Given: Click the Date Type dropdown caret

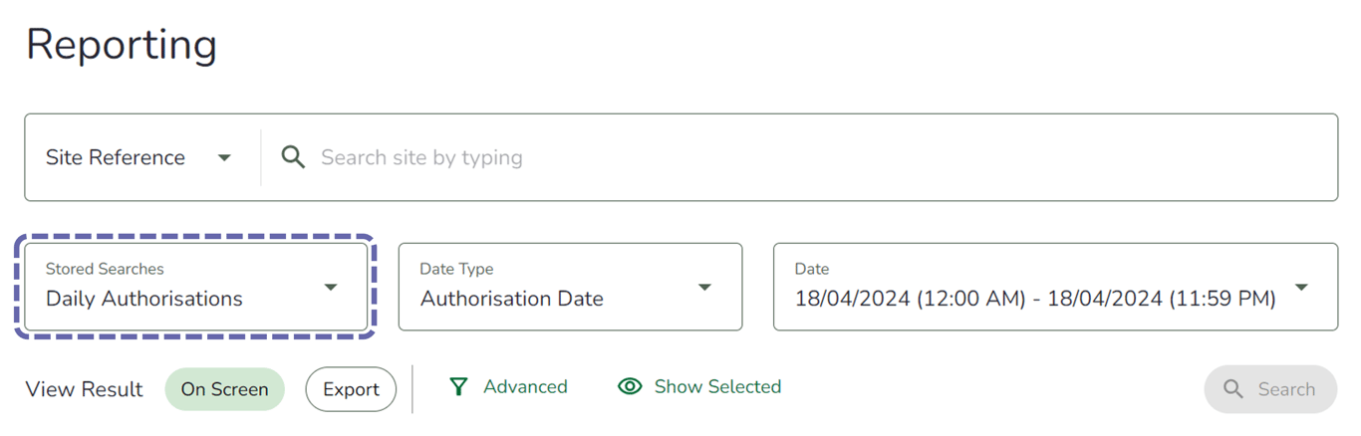Looking at the screenshot, I should coord(704,288).
